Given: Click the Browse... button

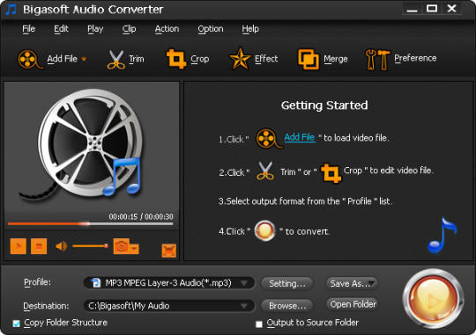Looking at the screenshot, I should (x=287, y=306).
